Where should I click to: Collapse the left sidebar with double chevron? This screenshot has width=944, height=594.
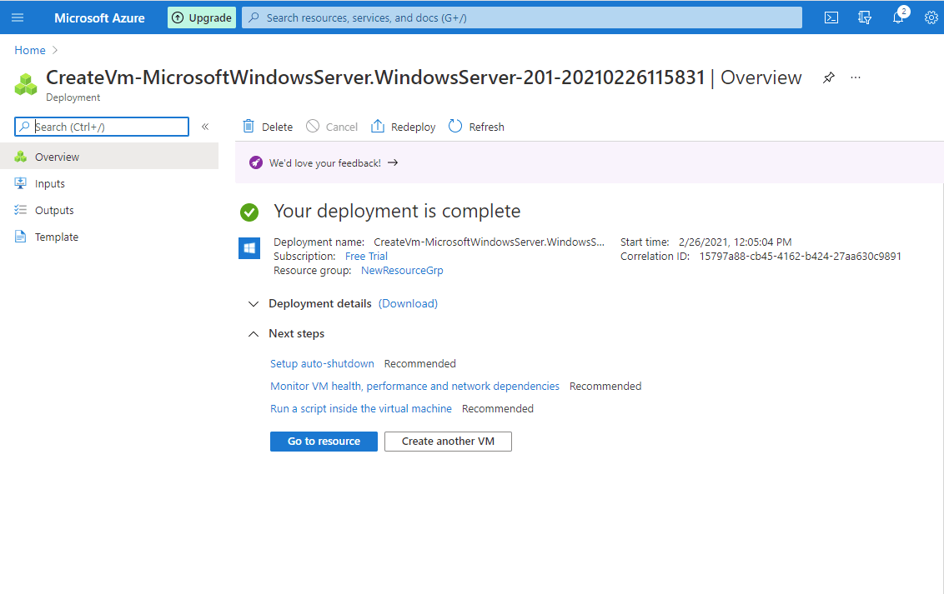pos(205,127)
